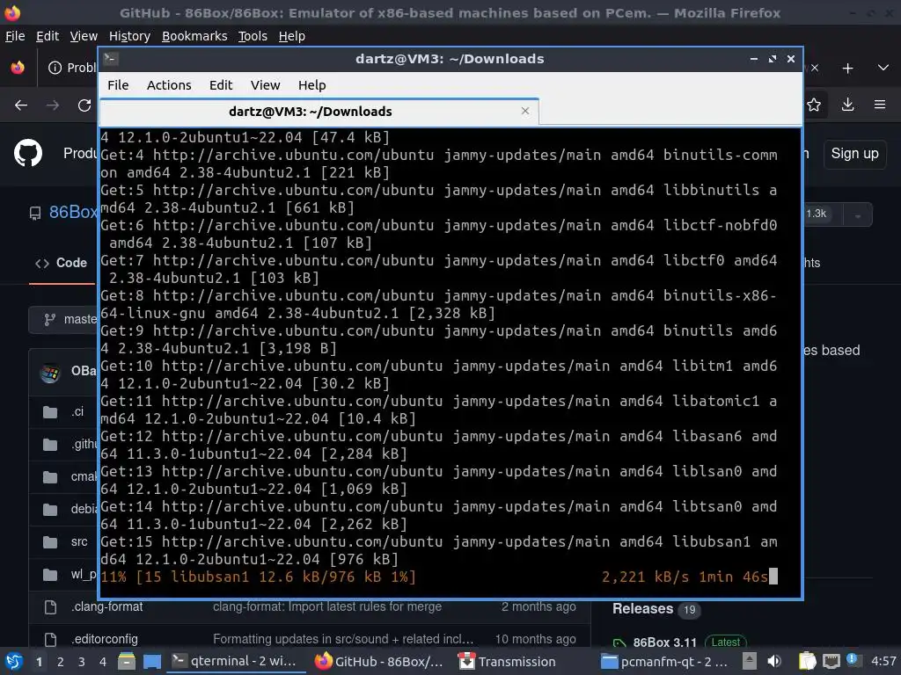Open the Releases section link
Image resolution: width=901 pixels, height=675 pixels.
click(x=642, y=609)
